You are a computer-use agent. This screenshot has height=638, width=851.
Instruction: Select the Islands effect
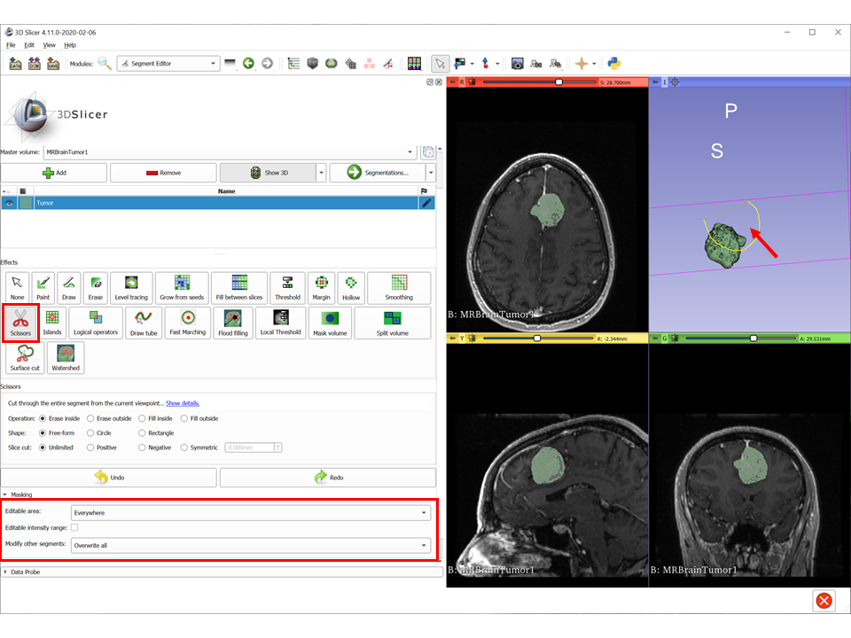tap(52, 323)
